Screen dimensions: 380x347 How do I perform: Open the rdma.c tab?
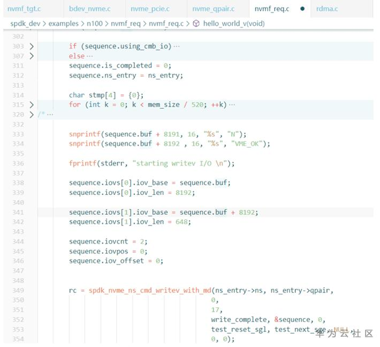pos(327,9)
